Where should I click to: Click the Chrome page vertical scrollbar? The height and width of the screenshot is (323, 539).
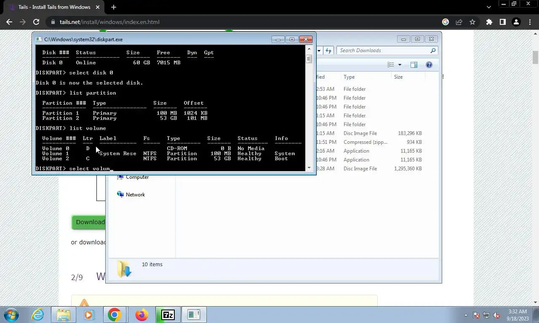point(535,57)
